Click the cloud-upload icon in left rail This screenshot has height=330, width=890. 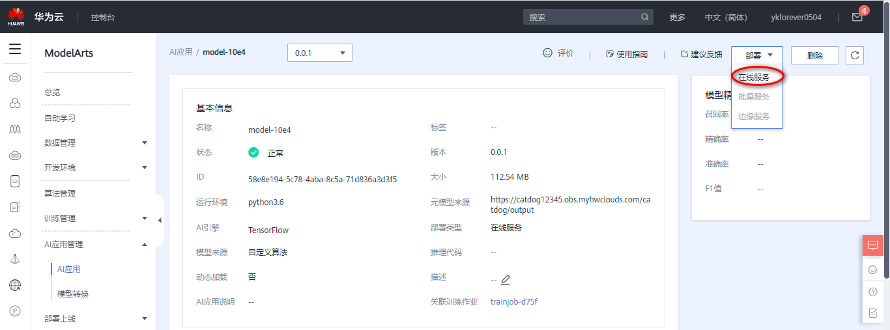(x=15, y=233)
